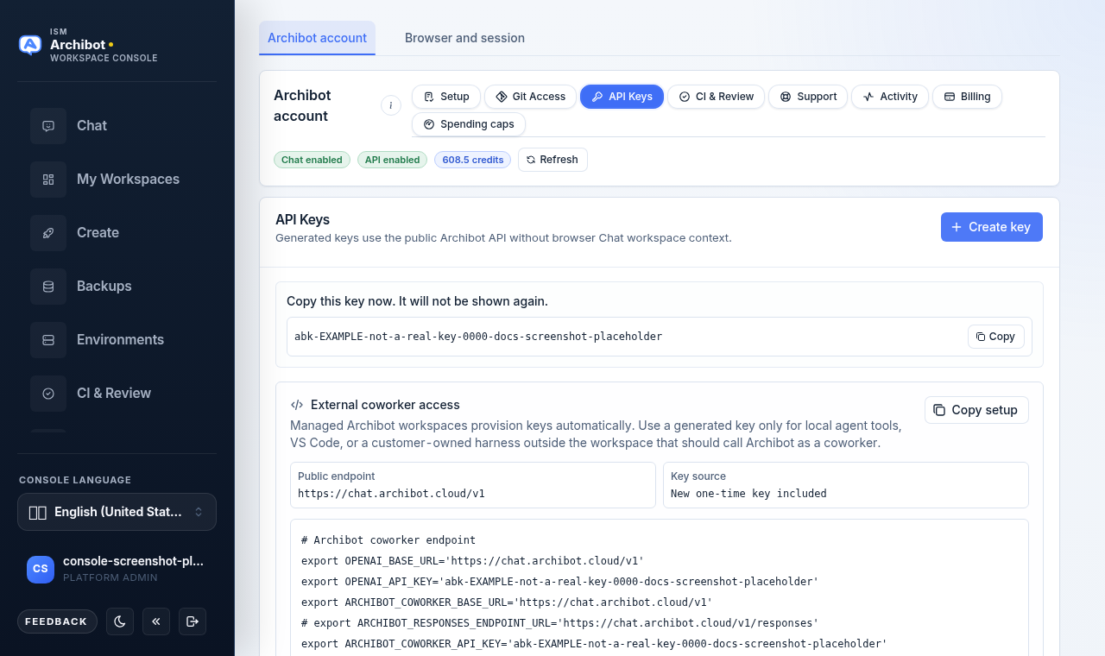
Task: Go to Create from sidebar label
Action: (x=98, y=233)
